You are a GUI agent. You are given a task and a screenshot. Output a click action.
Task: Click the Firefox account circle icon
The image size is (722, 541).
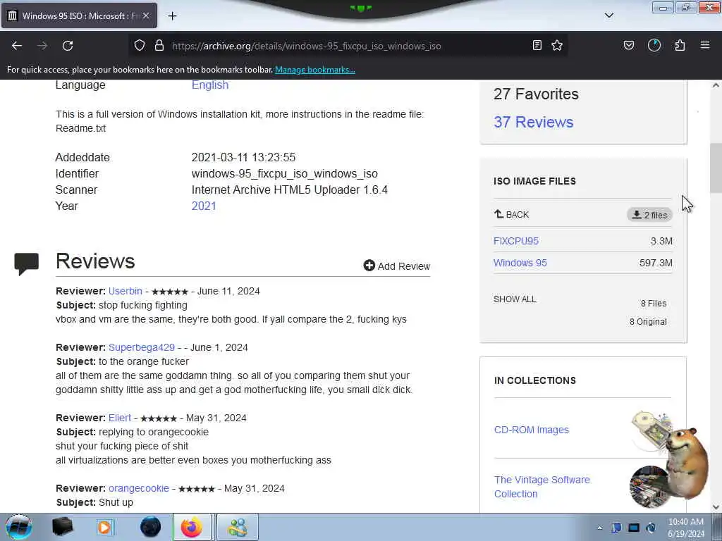(x=654, y=46)
